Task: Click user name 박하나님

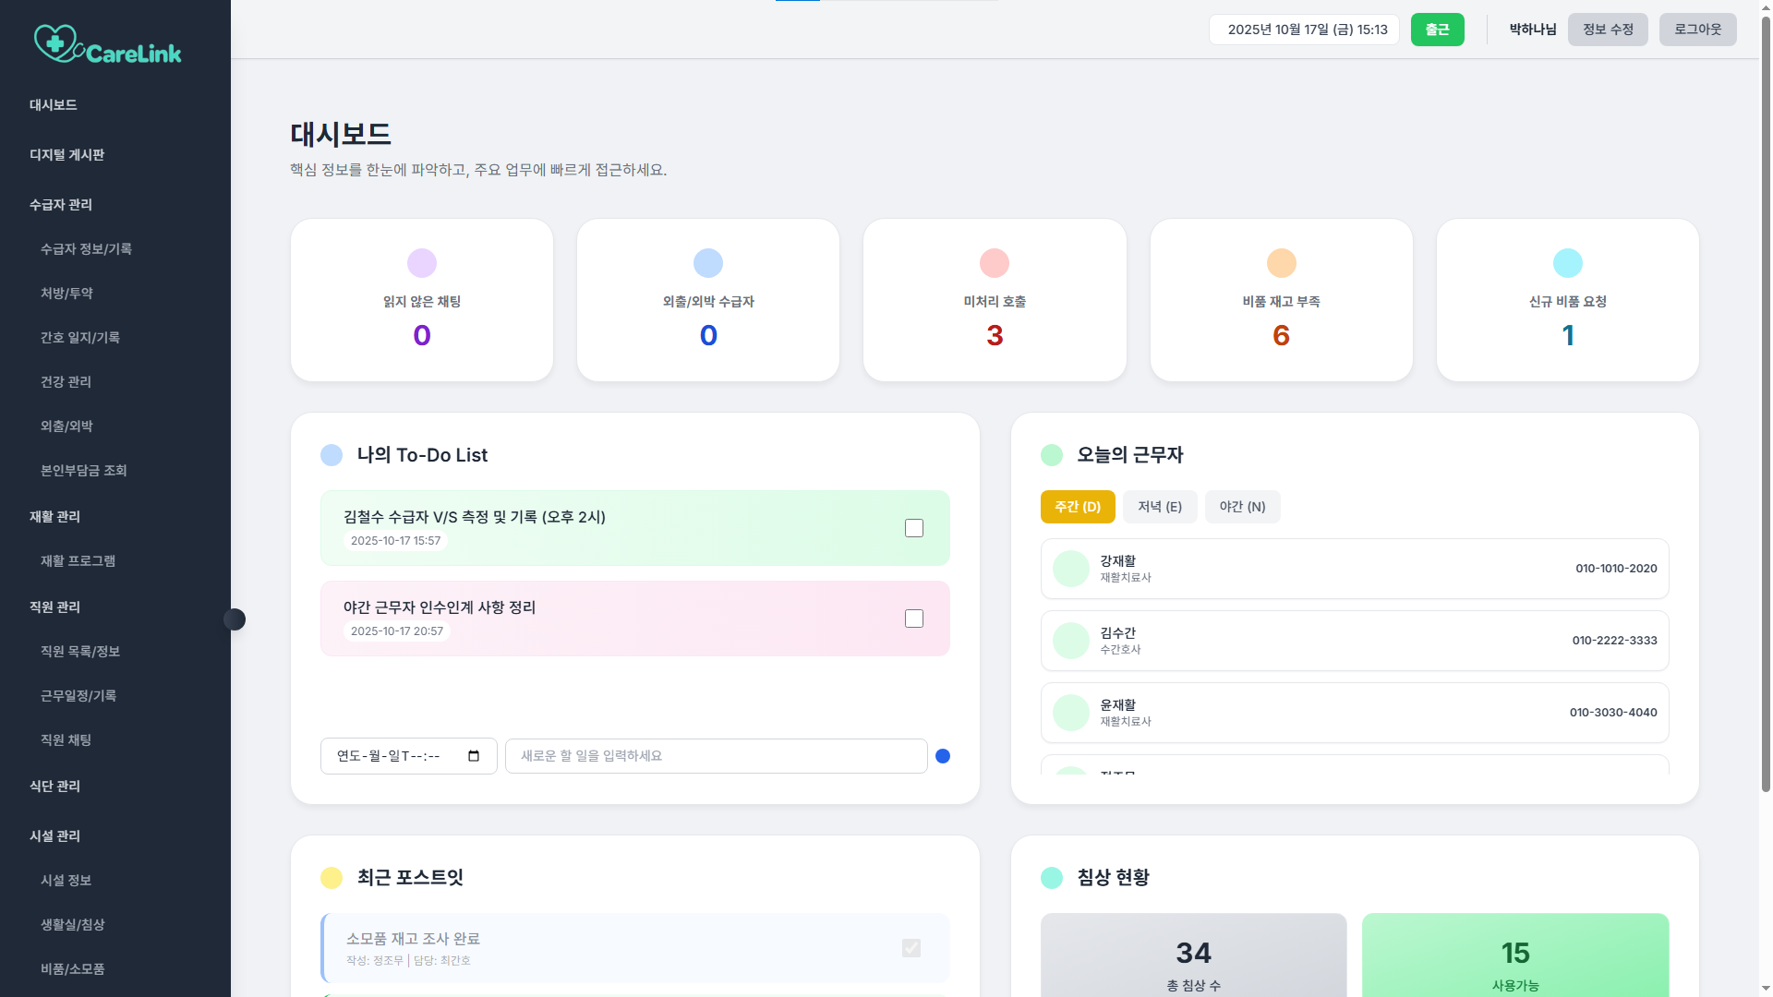Action: [x=1533, y=30]
